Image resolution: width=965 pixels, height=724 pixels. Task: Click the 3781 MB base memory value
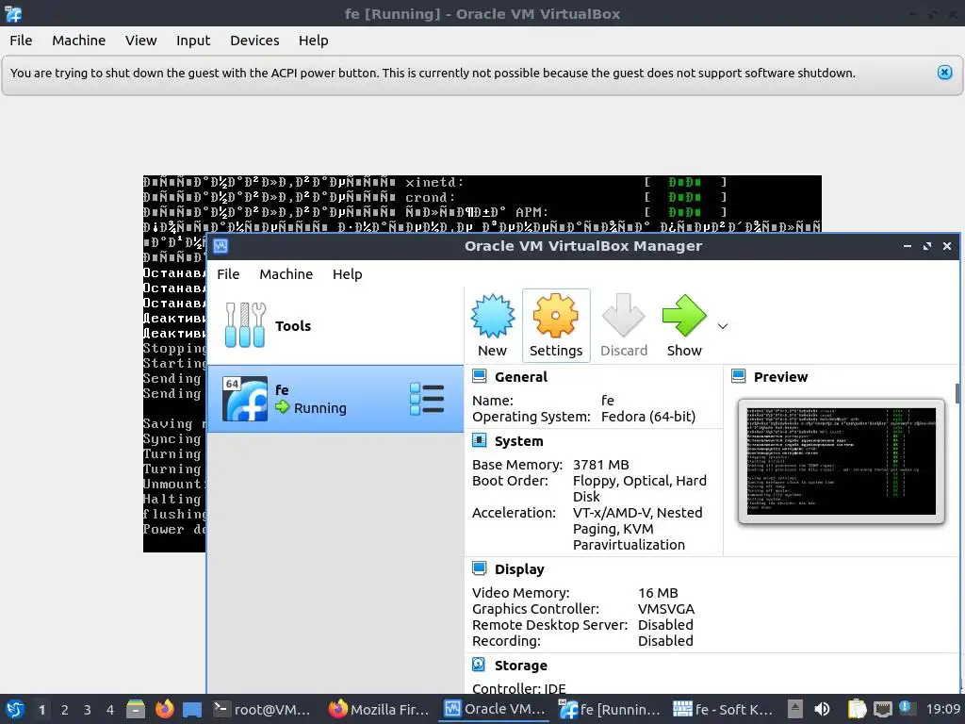tap(600, 465)
